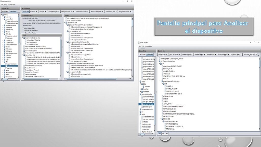
Task: Click the Notes folder icon
Action: (5, 75)
